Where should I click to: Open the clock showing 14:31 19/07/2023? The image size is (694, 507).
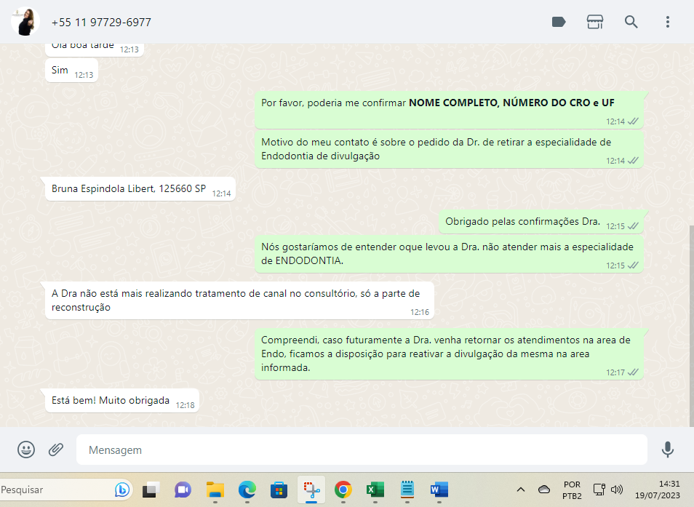[x=658, y=490]
